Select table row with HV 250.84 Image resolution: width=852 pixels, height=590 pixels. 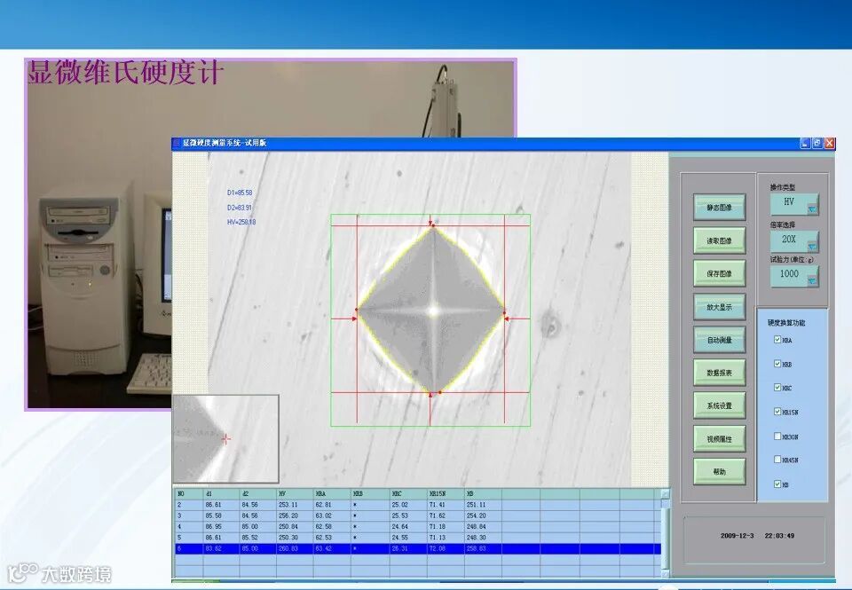click(418, 526)
